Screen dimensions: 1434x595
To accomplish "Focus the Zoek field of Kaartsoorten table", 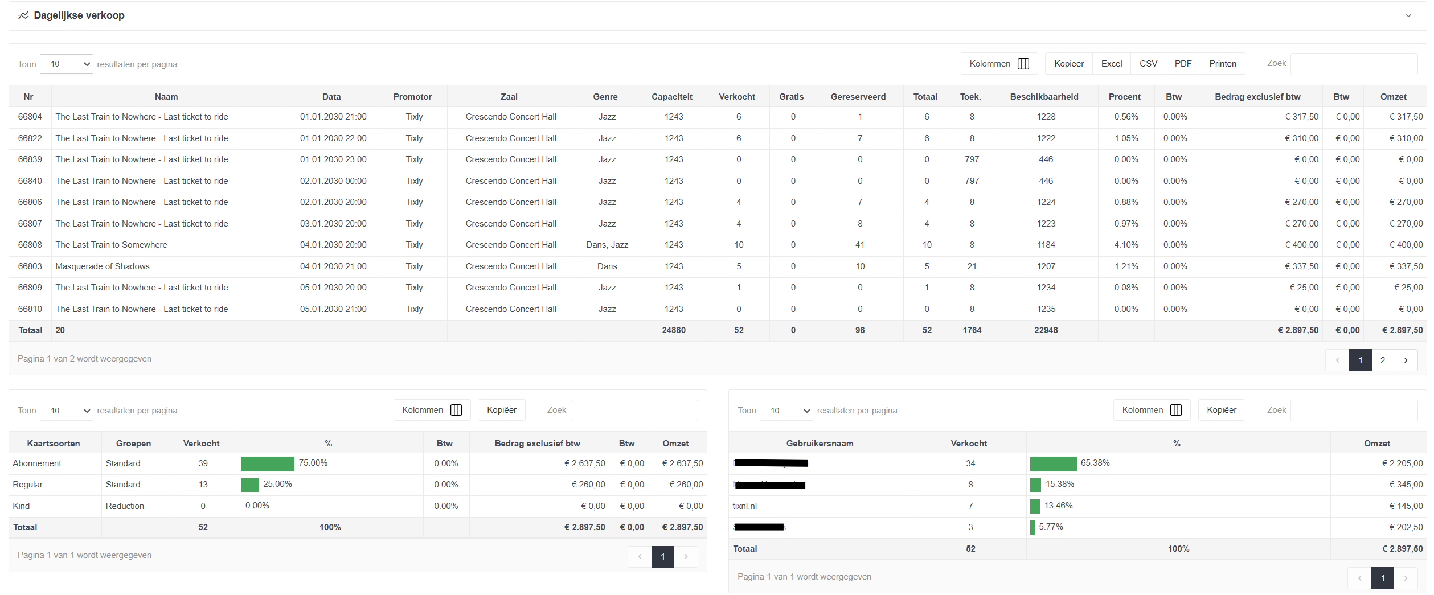I will click(x=634, y=410).
